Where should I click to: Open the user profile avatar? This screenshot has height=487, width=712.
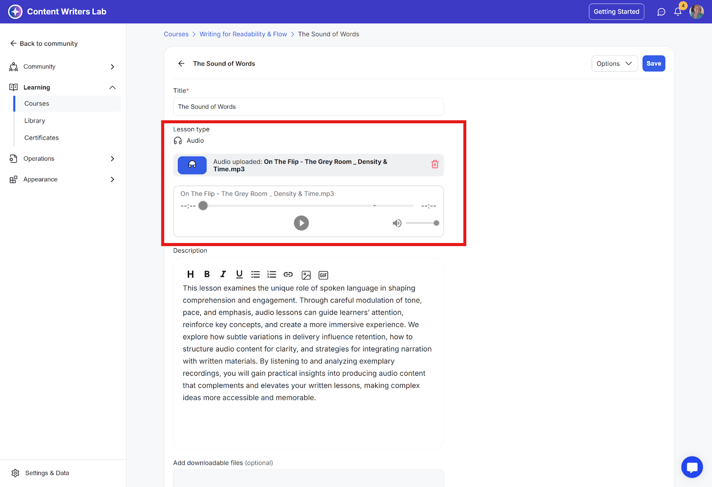pos(696,12)
